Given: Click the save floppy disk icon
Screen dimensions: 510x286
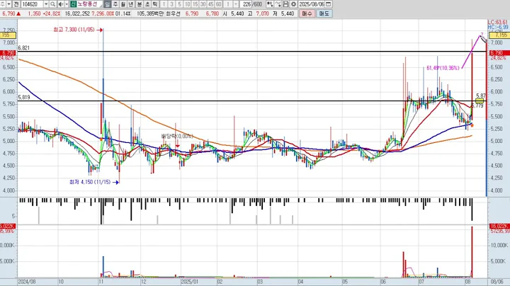Looking at the screenshot, I should click(x=285, y=4).
